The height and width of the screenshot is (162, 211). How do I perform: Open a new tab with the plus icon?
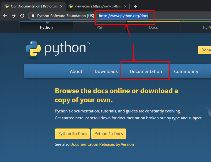pyautogui.click(x=135, y=6)
